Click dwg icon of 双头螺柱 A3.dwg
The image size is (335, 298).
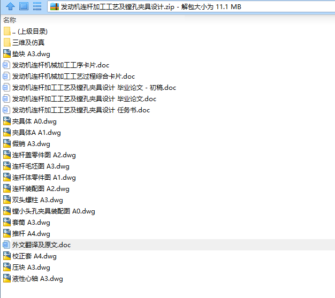tap(7, 200)
